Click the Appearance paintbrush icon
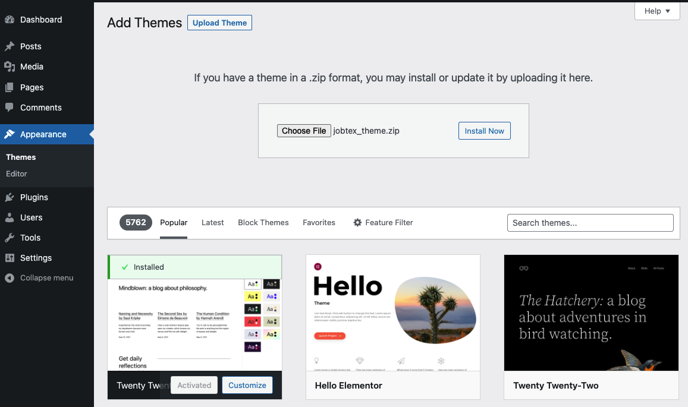Screen dimensions: 688x407 [x=9, y=134]
